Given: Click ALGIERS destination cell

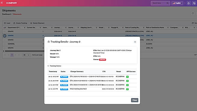Looking at the screenshot, I should [x=149, y=44].
